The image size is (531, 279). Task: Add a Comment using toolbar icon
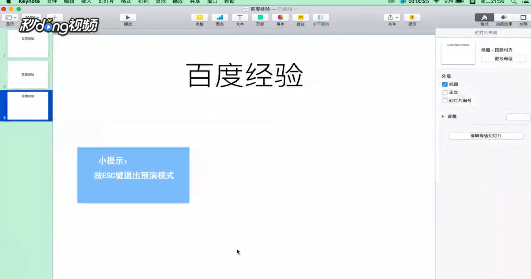(301, 18)
